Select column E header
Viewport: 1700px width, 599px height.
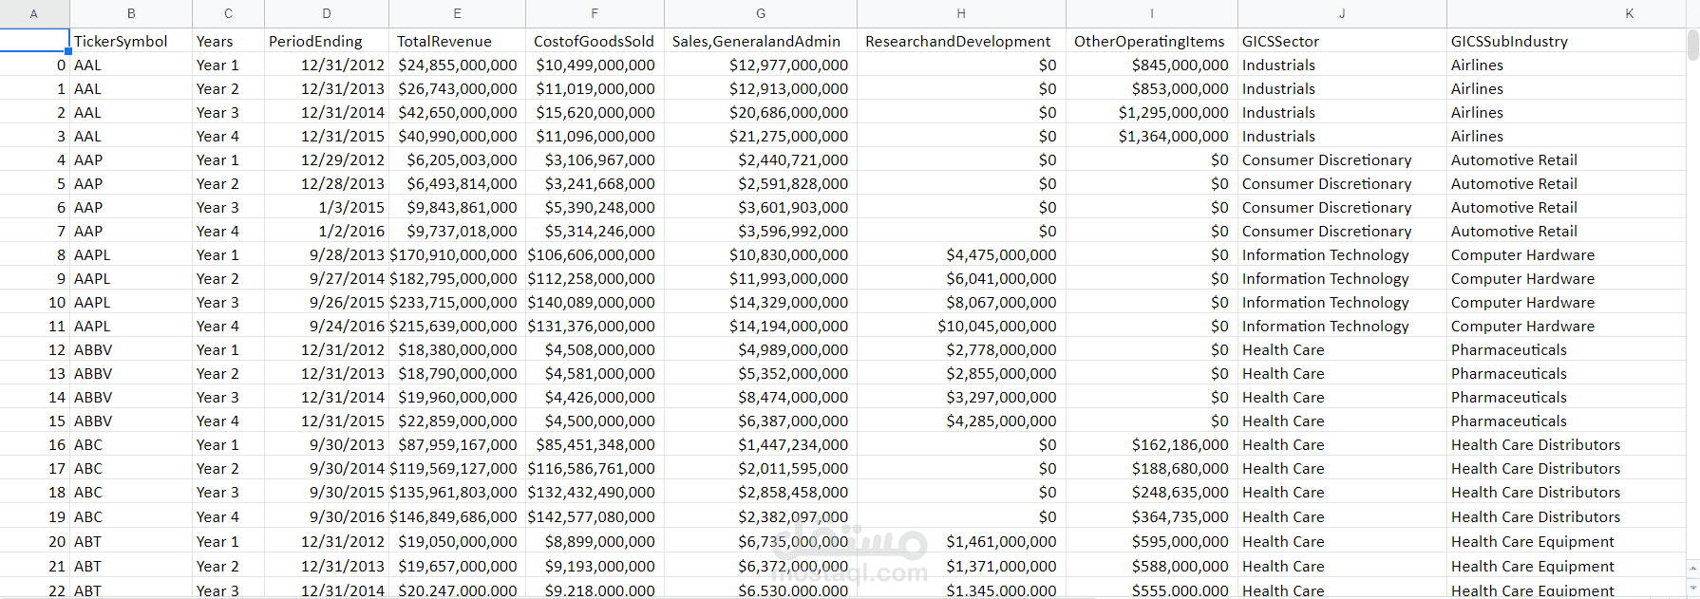[x=457, y=13]
